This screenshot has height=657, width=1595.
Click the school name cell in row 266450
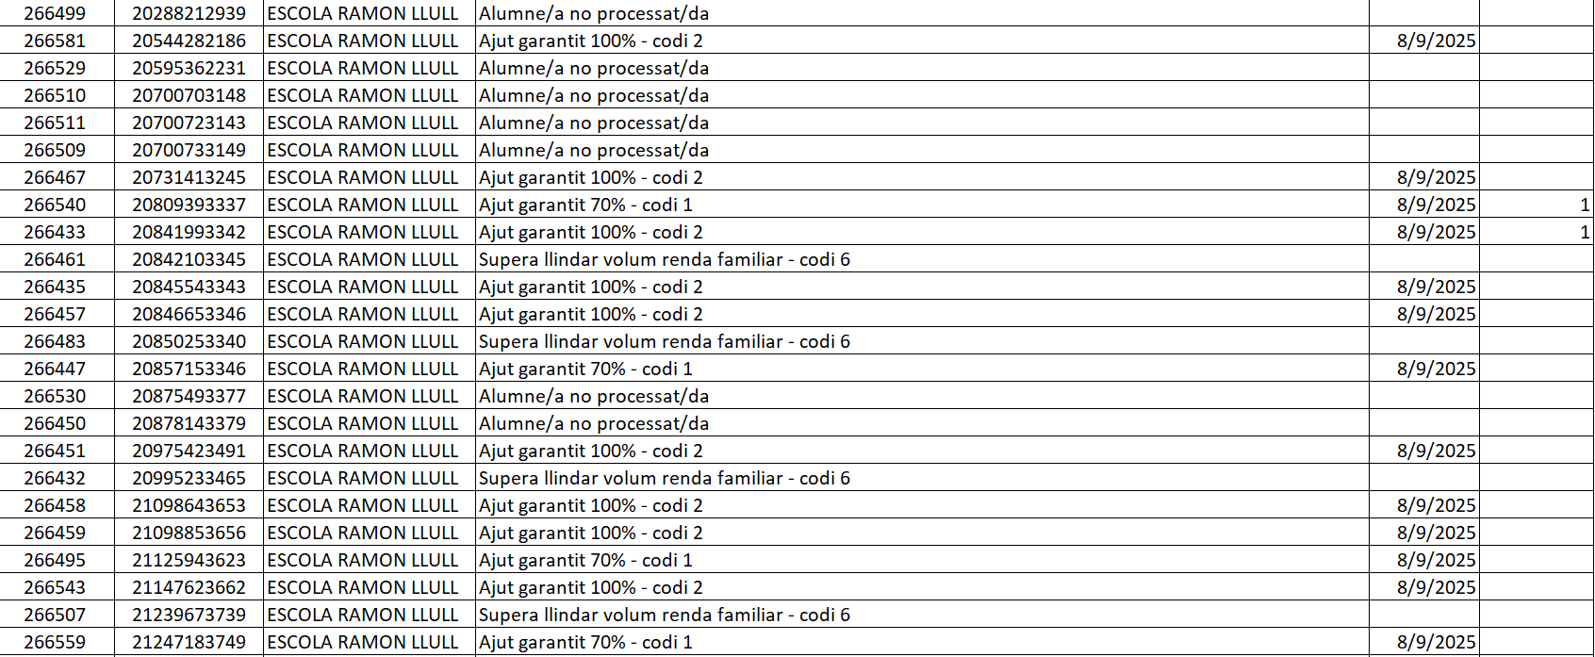(x=363, y=423)
